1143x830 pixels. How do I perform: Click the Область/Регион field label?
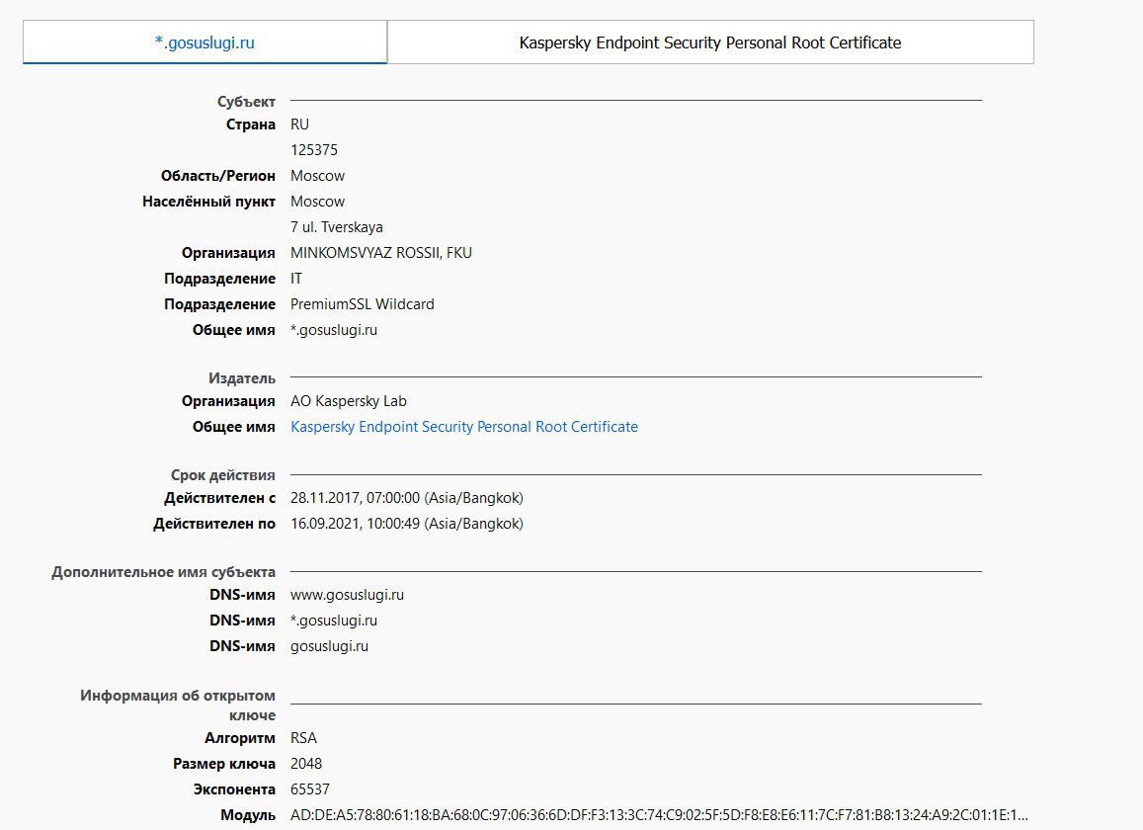tap(218, 176)
